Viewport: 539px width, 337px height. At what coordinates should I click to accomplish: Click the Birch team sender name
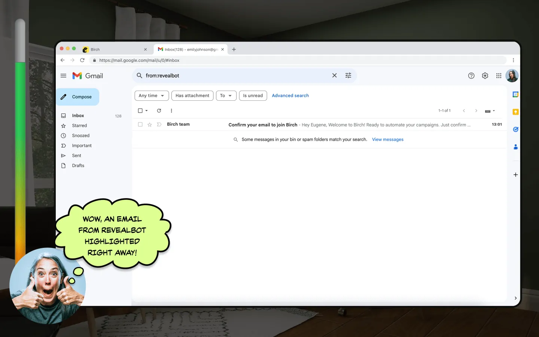(178, 124)
